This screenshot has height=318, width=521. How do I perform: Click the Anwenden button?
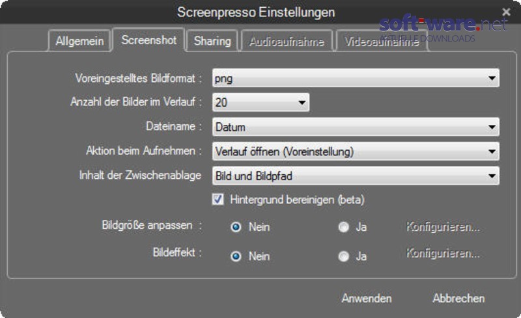tap(367, 298)
